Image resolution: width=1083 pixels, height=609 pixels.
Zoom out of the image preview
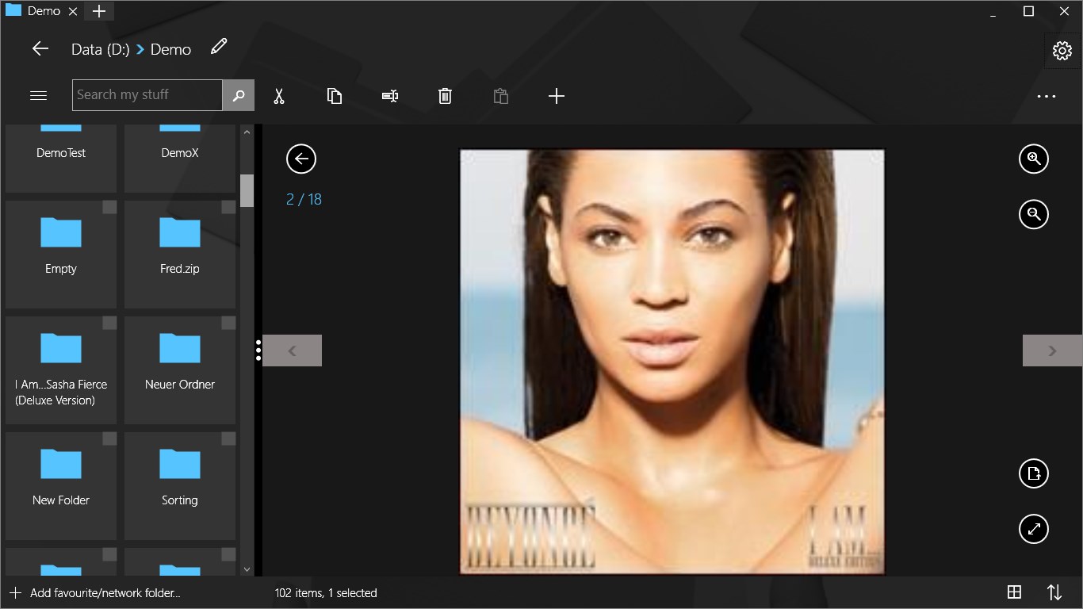click(x=1033, y=214)
